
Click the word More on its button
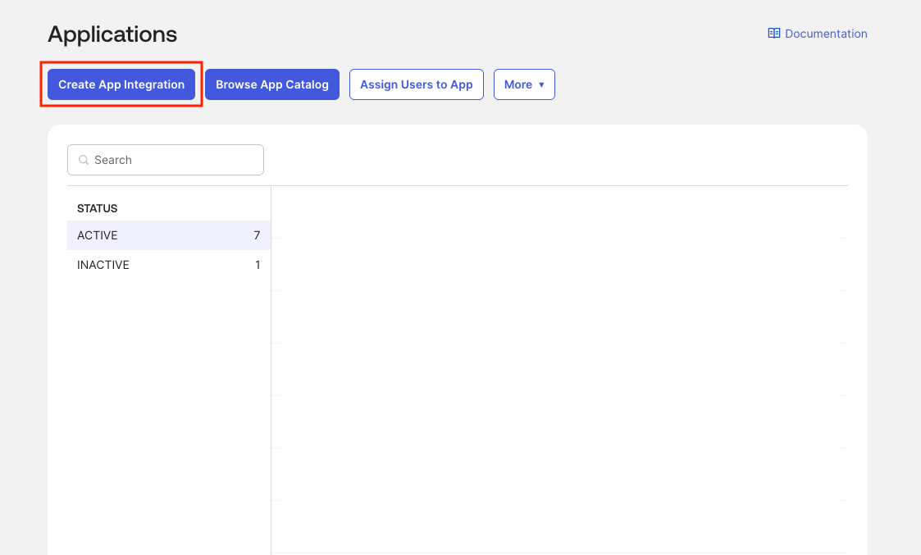[517, 84]
